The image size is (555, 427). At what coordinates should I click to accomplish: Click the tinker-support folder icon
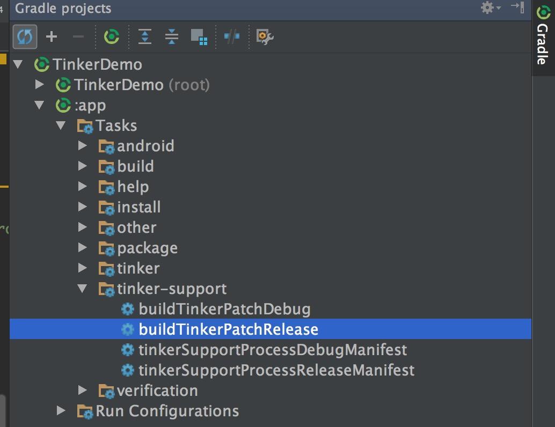tap(106, 289)
